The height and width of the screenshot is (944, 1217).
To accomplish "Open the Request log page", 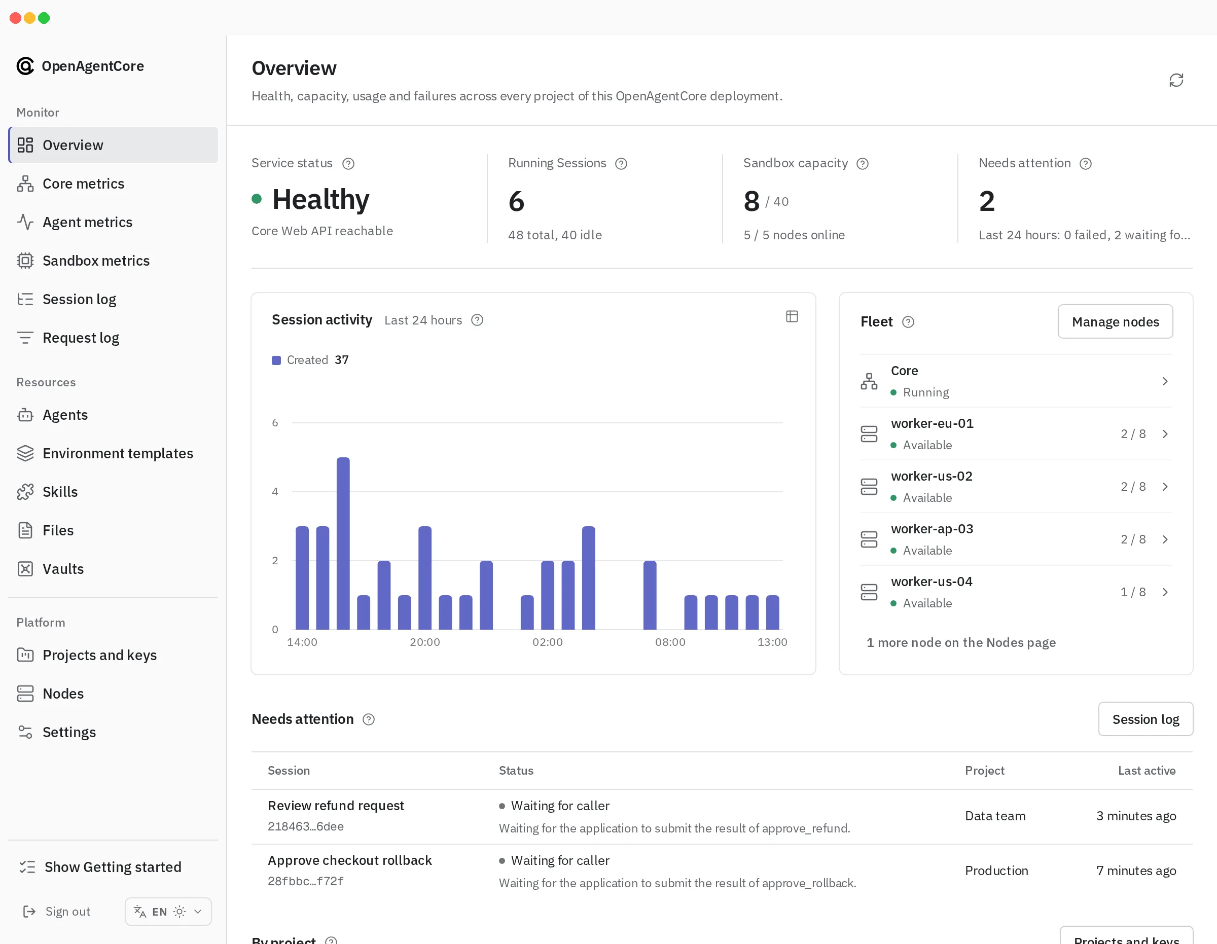I will [x=113, y=337].
